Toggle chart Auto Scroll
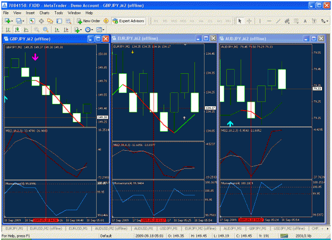This screenshot has height=240, width=332. click(57, 30)
